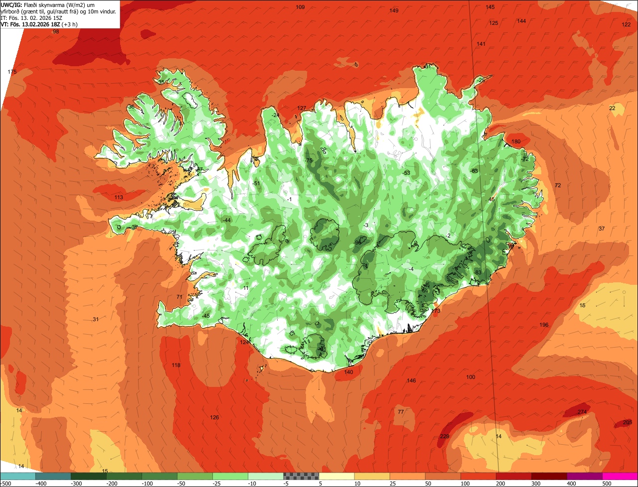This screenshot has width=638, height=487.
Task: Click the map value -2
Action: pyautogui.click(x=448, y=236)
